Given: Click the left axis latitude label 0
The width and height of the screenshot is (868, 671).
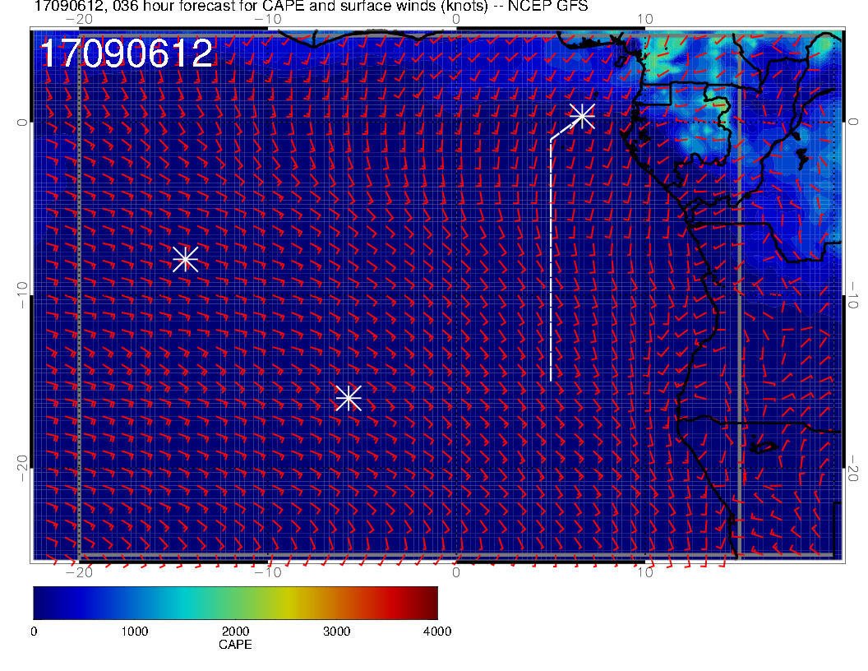Looking at the screenshot, I should (x=22, y=123).
